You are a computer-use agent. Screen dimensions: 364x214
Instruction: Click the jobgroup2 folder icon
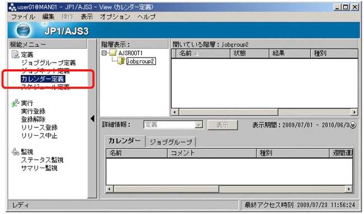point(121,61)
